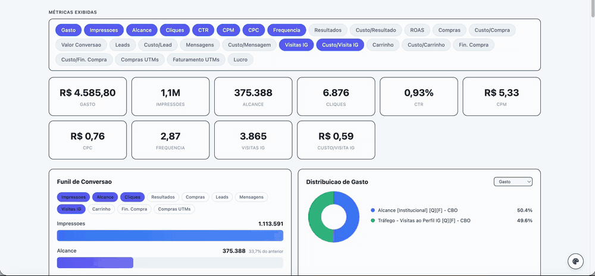
Task: Toggle the CPM metric chip
Action: 228,30
